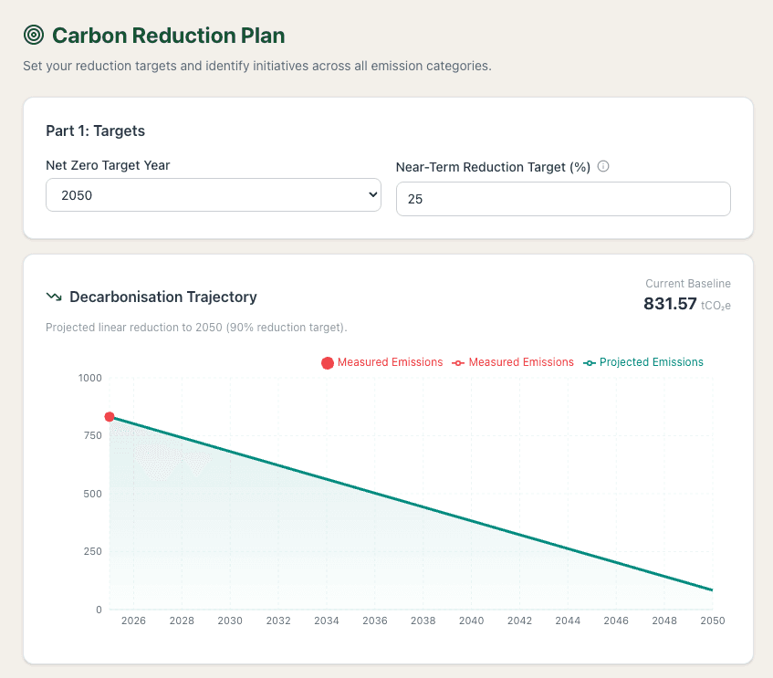
Task: Click the green projected emissions trend line
Action: pos(411,504)
